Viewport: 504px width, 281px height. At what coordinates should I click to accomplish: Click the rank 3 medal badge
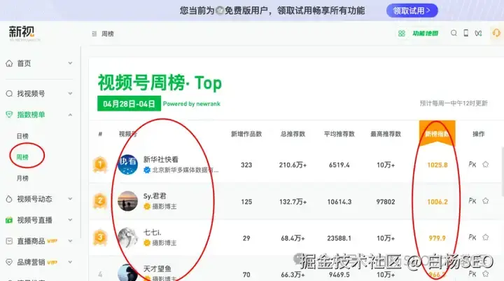(100, 238)
